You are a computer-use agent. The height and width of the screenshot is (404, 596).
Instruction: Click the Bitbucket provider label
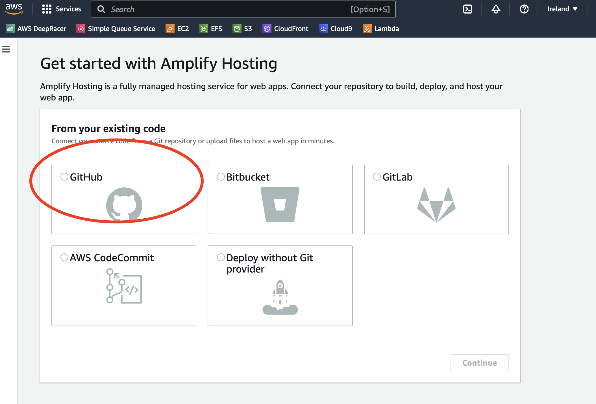click(248, 177)
